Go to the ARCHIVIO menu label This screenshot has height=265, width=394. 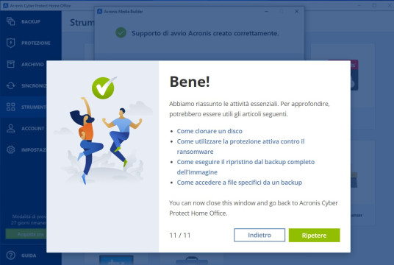[x=32, y=65]
